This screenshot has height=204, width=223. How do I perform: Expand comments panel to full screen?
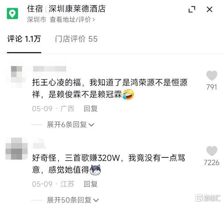[192, 10]
